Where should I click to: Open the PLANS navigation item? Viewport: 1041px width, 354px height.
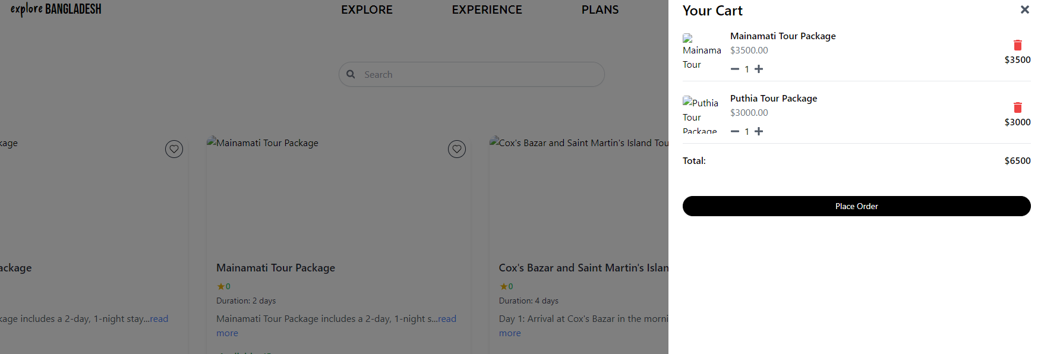(600, 10)
